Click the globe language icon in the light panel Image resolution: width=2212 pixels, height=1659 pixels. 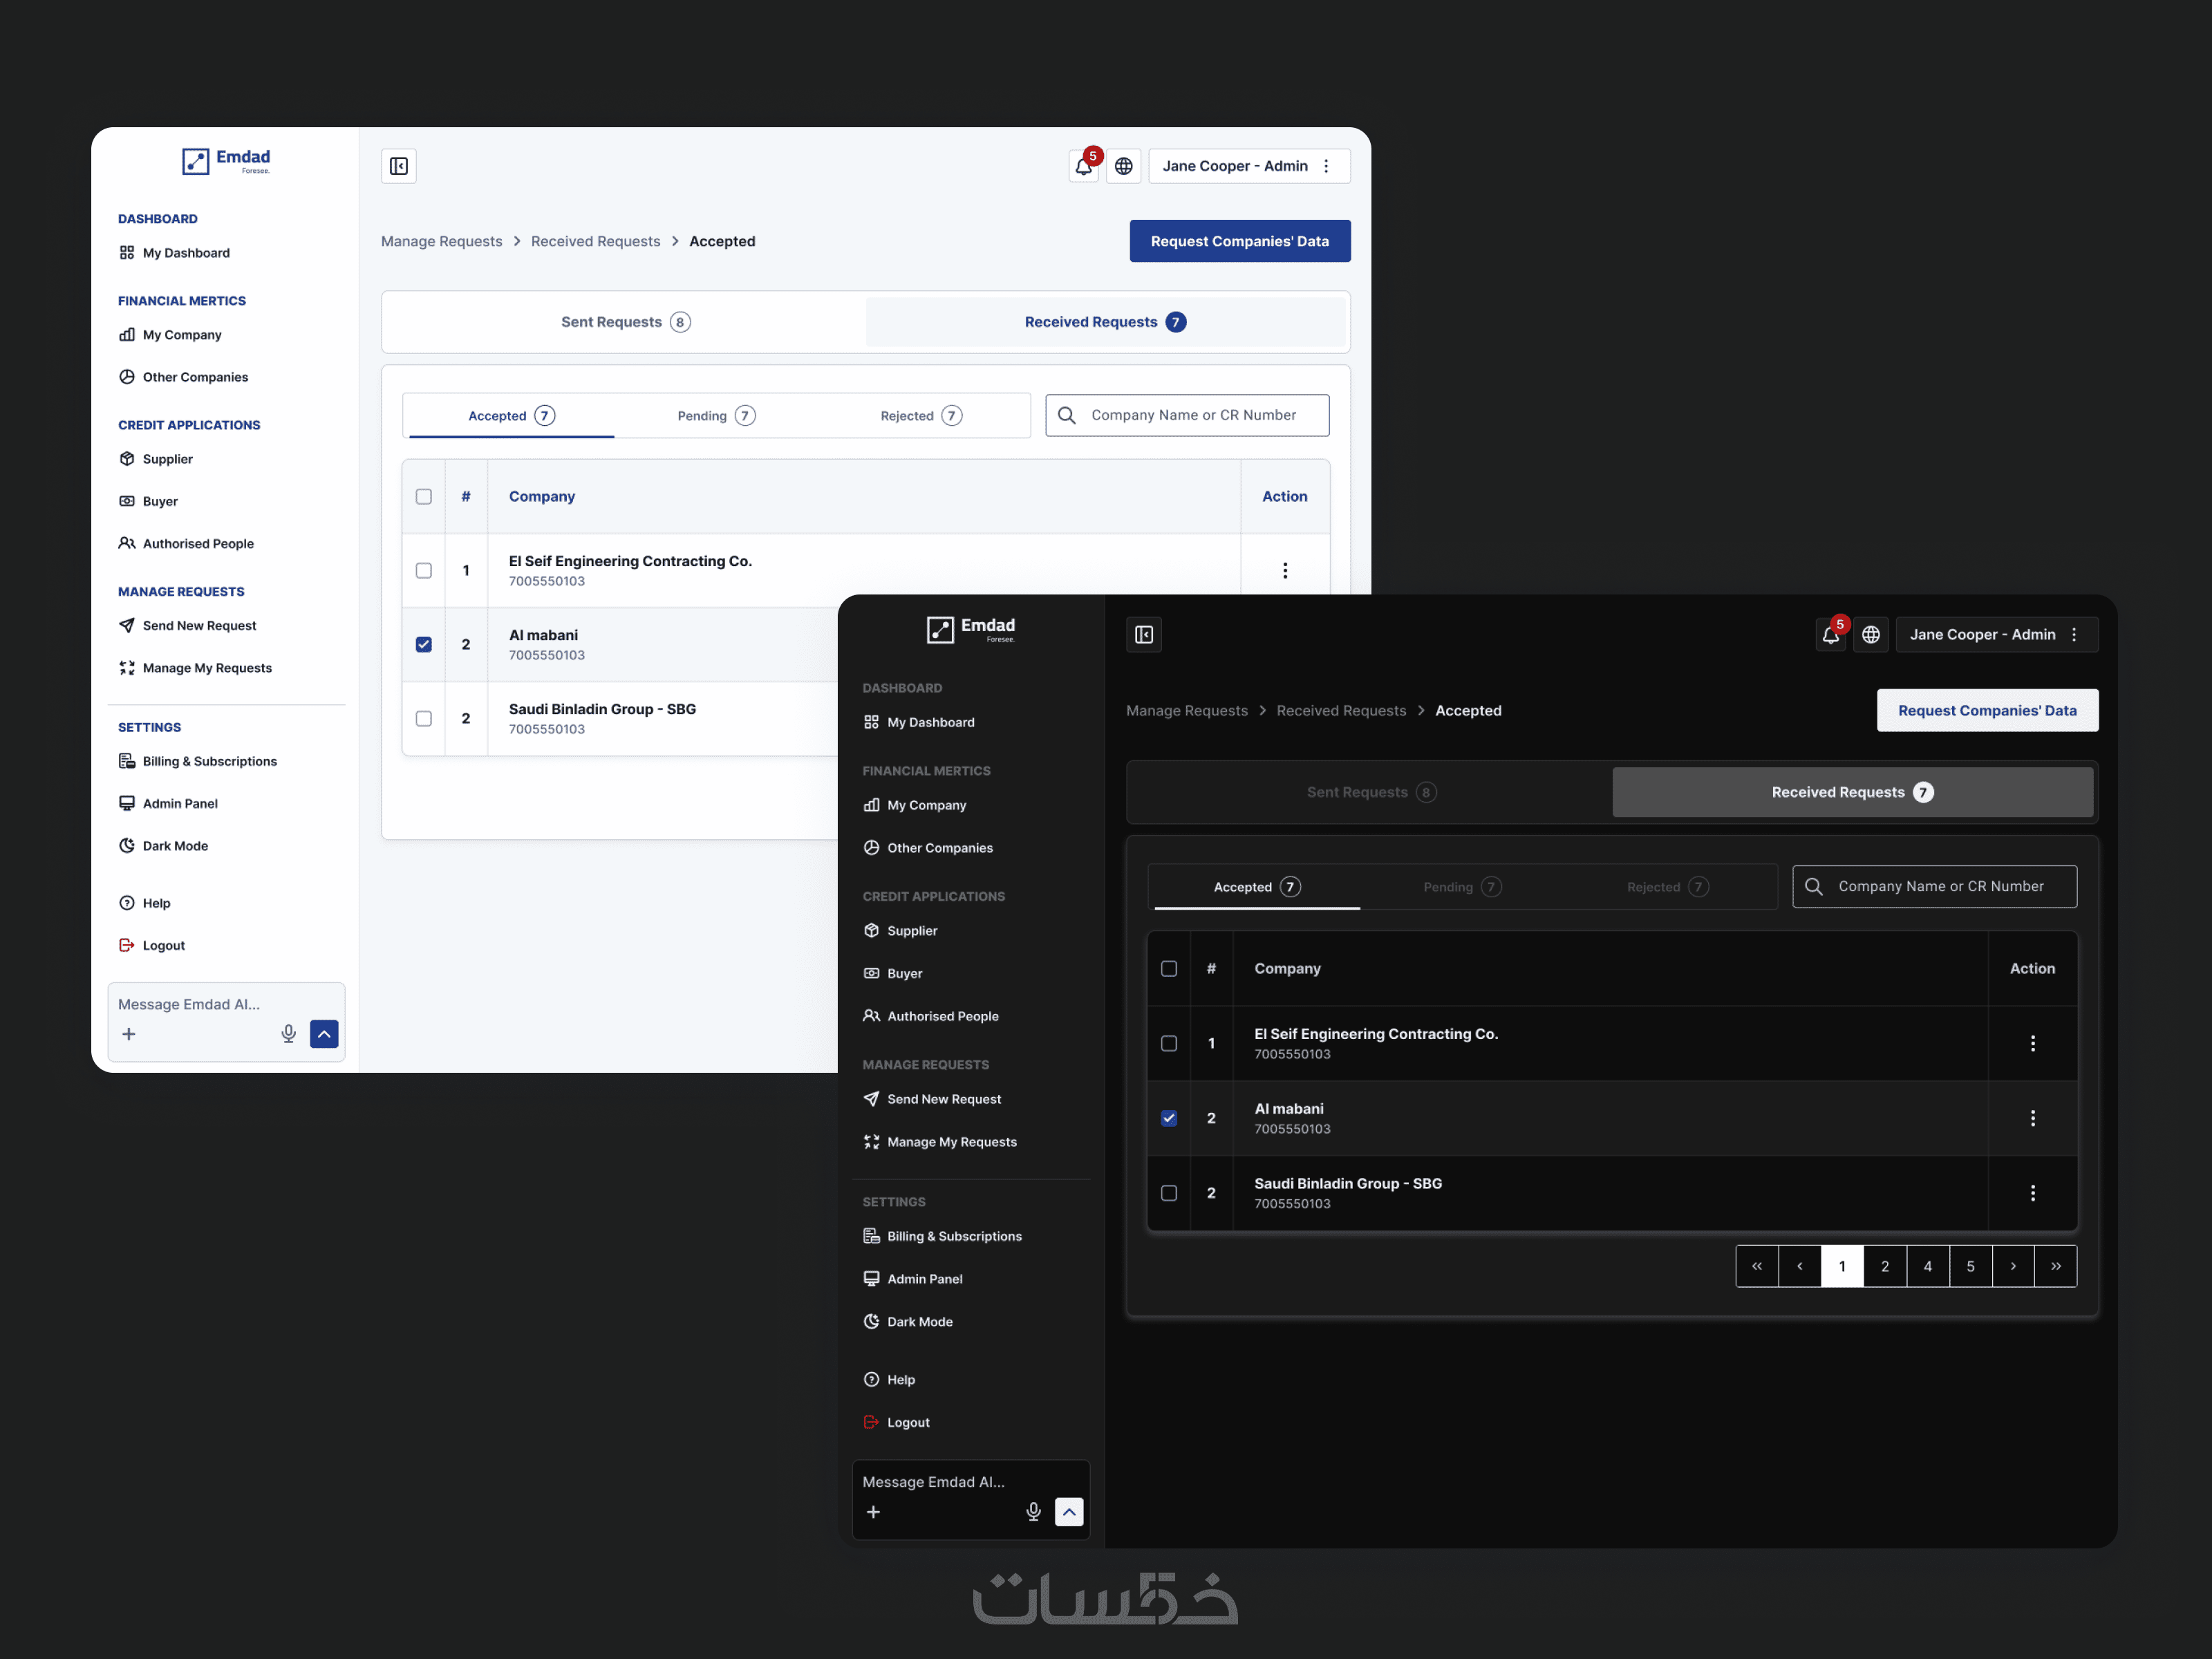tap(1124, 166)
